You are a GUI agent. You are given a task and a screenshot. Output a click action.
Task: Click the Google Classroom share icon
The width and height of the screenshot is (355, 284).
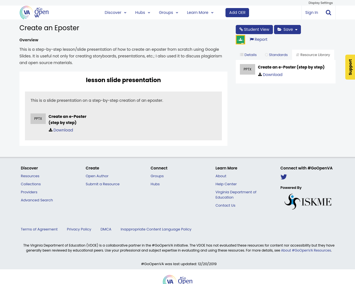(x=240, y=40)
